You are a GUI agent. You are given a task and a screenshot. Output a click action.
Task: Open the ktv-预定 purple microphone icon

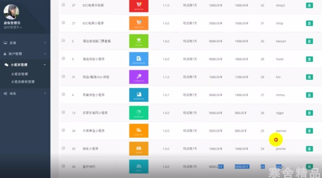pos(138,77)
